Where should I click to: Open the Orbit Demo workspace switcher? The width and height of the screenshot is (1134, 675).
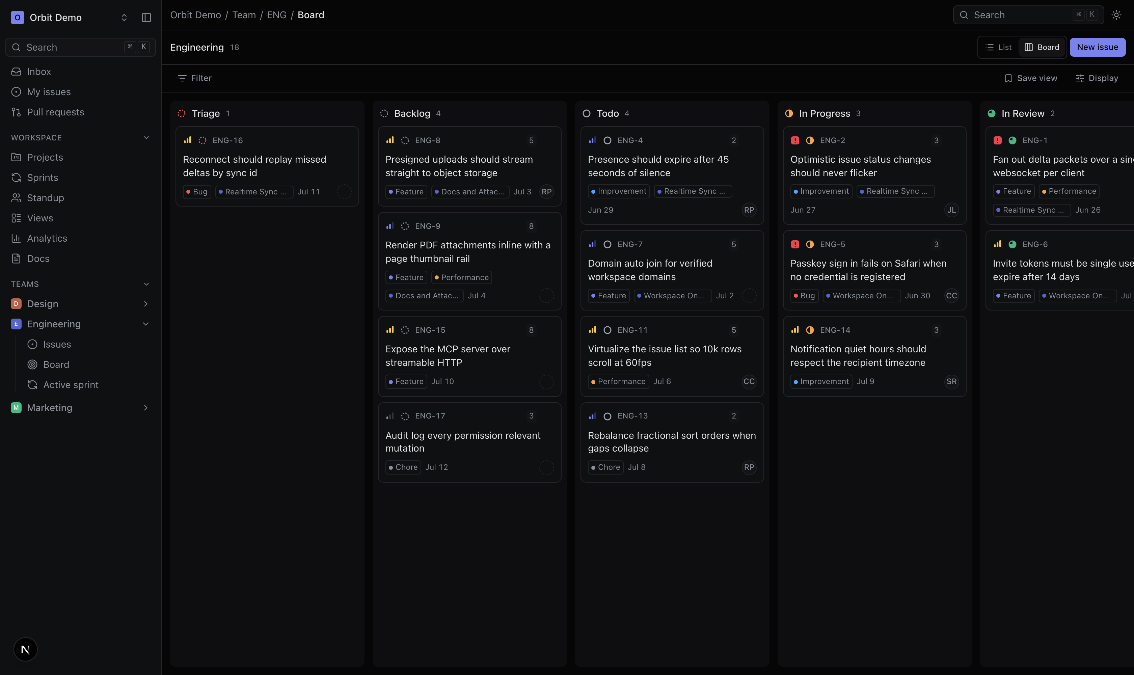(70, 17)
